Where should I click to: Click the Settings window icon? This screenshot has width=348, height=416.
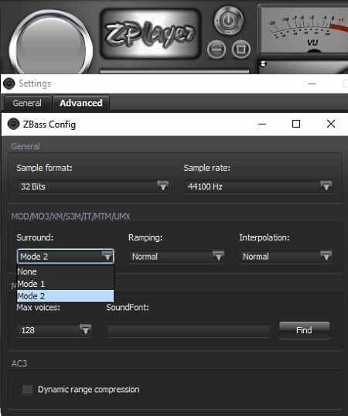click(x=9, y=84)
